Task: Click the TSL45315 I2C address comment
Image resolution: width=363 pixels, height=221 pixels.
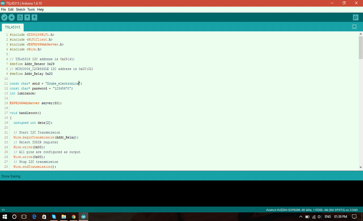Action: [42, 59]
